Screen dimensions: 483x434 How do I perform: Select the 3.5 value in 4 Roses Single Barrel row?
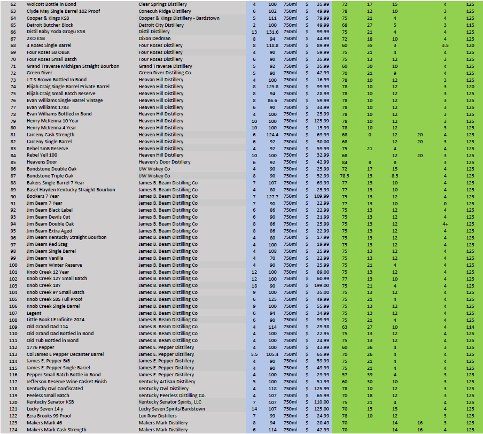pos(445,46)
